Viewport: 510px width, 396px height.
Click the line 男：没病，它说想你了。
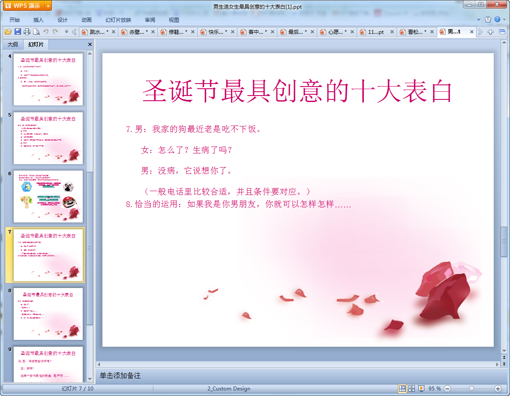(x=186, y=171)
